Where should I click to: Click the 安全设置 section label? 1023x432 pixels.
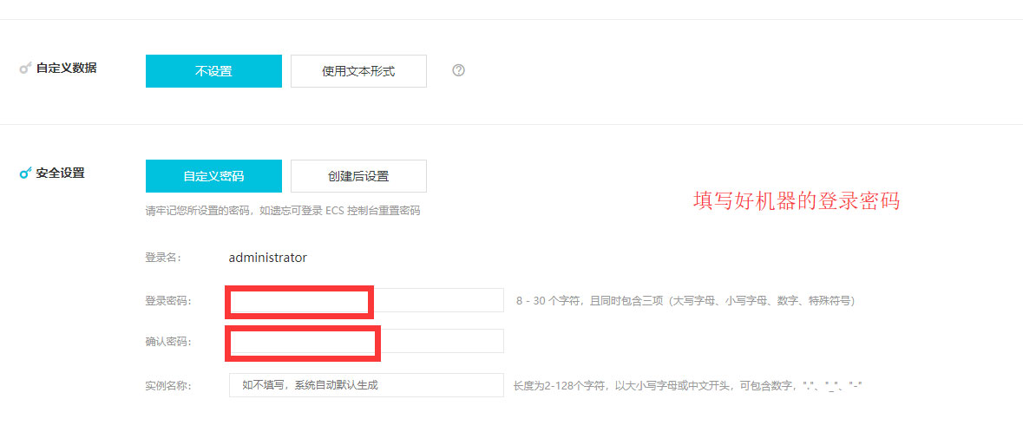[x=60, y=173]
